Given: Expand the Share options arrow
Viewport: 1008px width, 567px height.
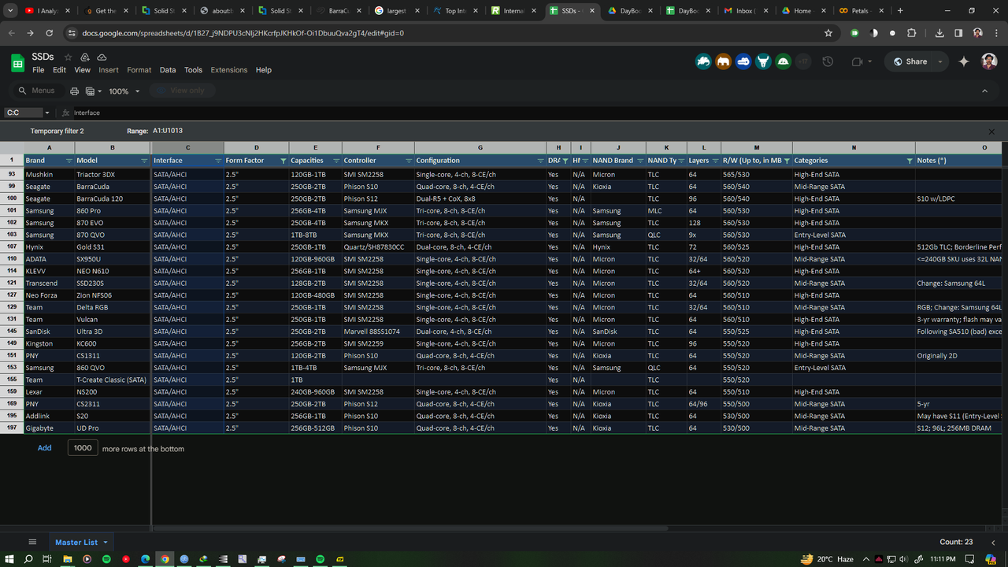Looking at the screenshot, I should (940, 61).
